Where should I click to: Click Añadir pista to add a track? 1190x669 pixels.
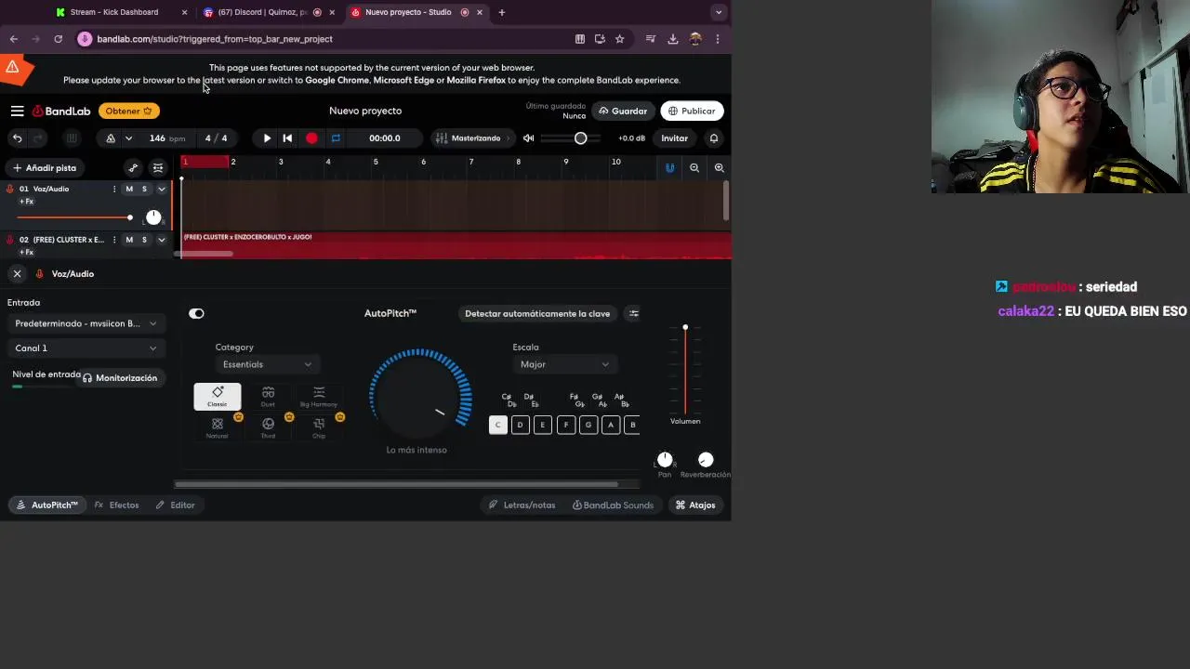pos(44,168)
